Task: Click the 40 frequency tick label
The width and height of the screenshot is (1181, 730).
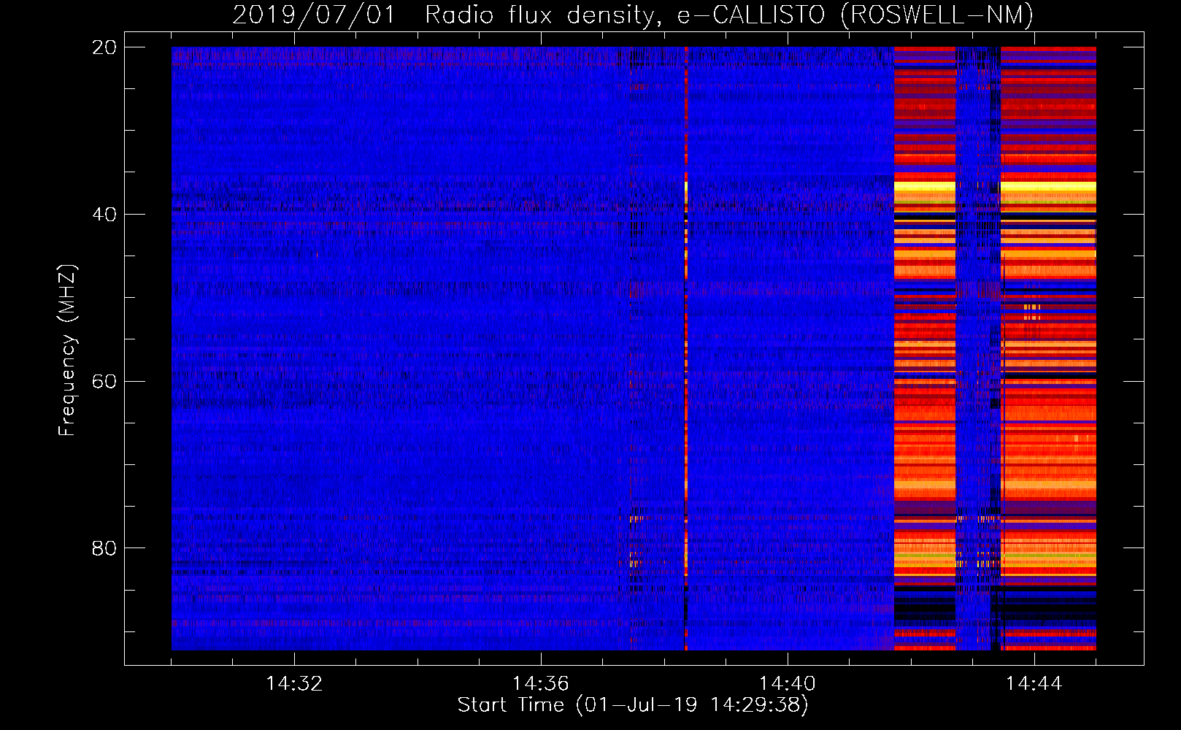Action: click(104, 214)
